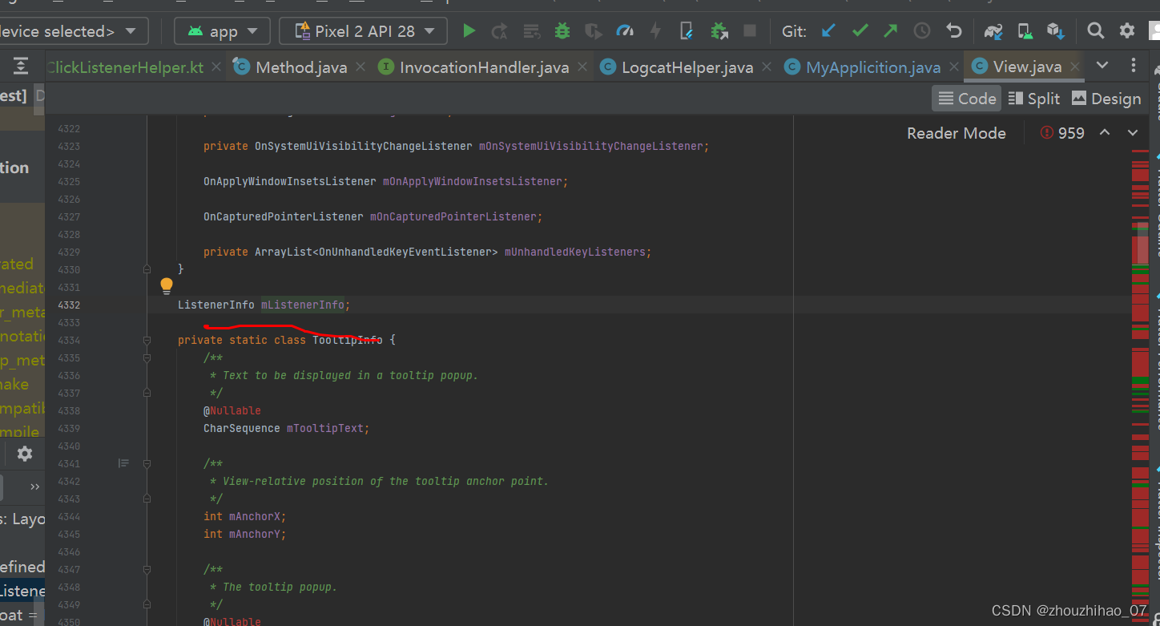This screenshot has height=626, width=1160.
Task: Switch to the LogcatHelper.java tab
Action: 687,67
